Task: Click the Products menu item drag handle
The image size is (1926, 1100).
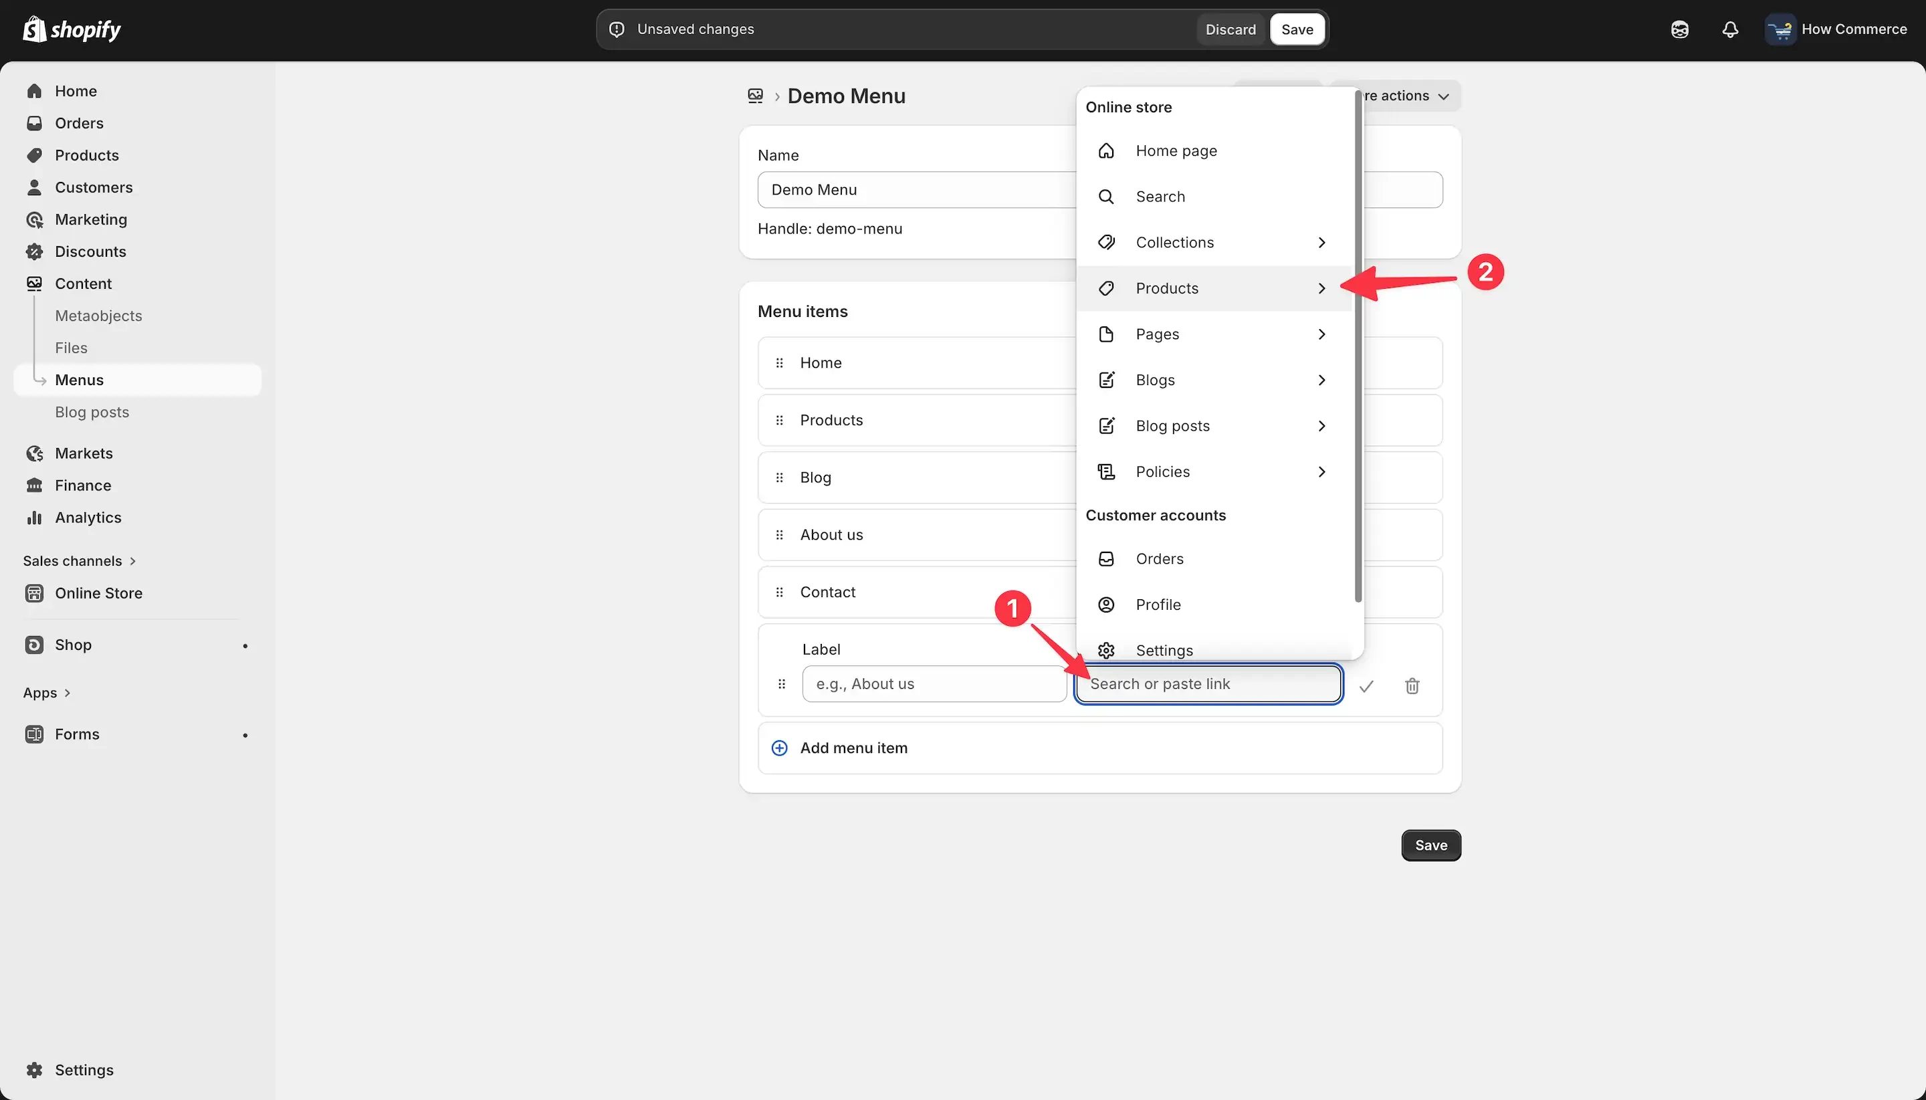Action: pyautogui.click(x=779, y=420)
